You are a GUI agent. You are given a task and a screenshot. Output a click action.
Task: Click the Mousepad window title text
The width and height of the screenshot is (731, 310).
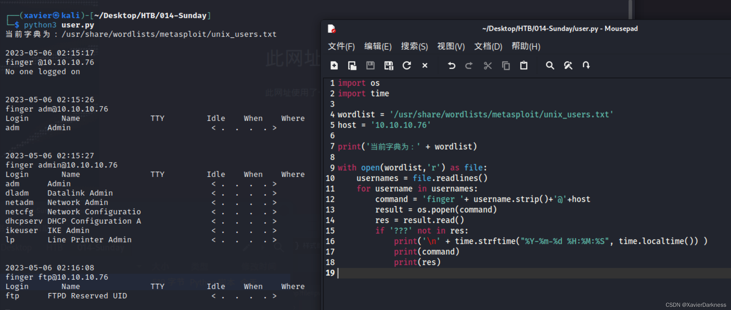560,29
